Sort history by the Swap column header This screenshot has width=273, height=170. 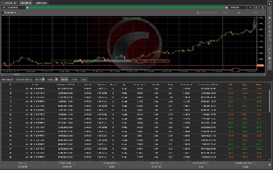(x=170, y=85)
